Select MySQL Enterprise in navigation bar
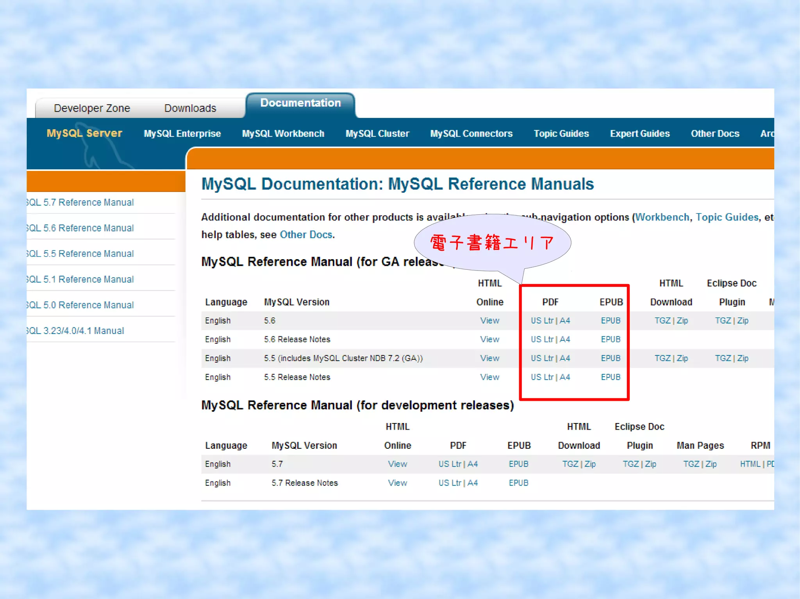The height and width of the screenshot is (599, 800). (182, 133)
